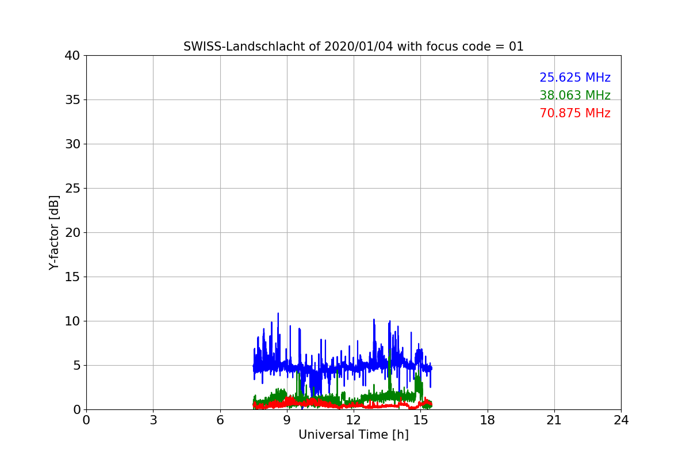This screenshot has height=460, width=690.
Task: Click the y-axis tick label 20
Action: point(72,233)
